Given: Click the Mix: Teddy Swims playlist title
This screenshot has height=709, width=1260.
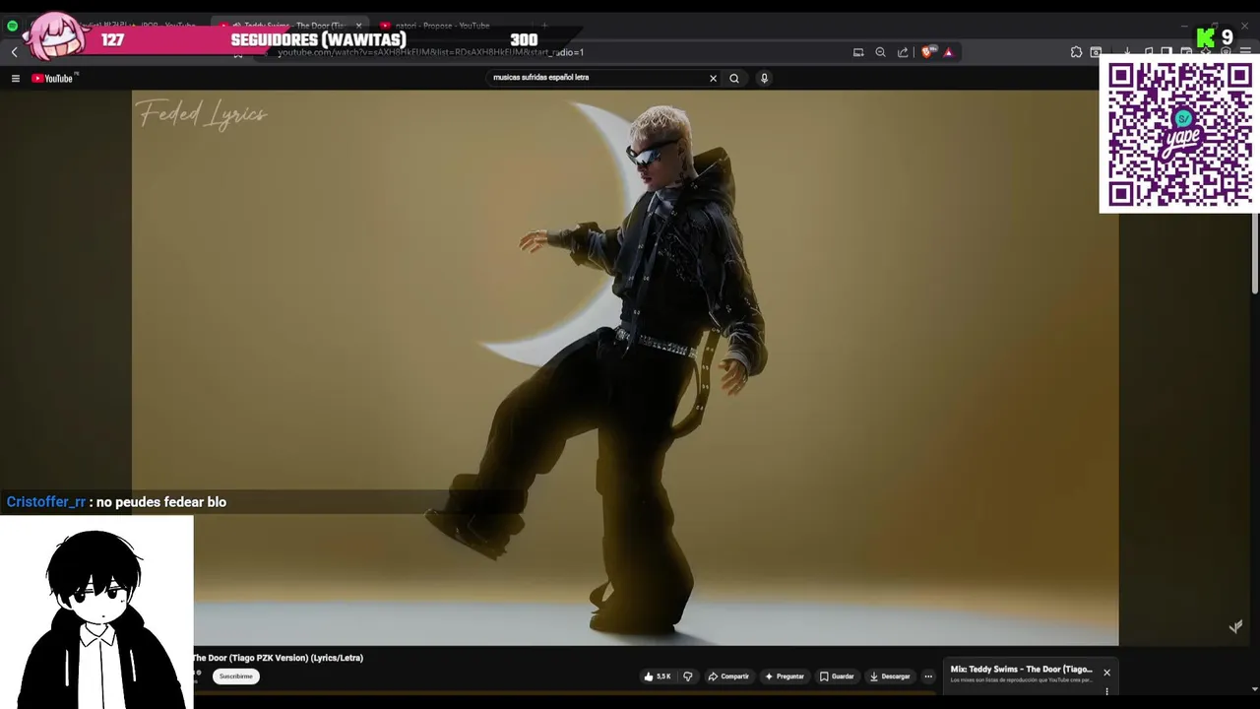Looking at the screenshot, I should pyautogui.click(x=1021, y=670).
